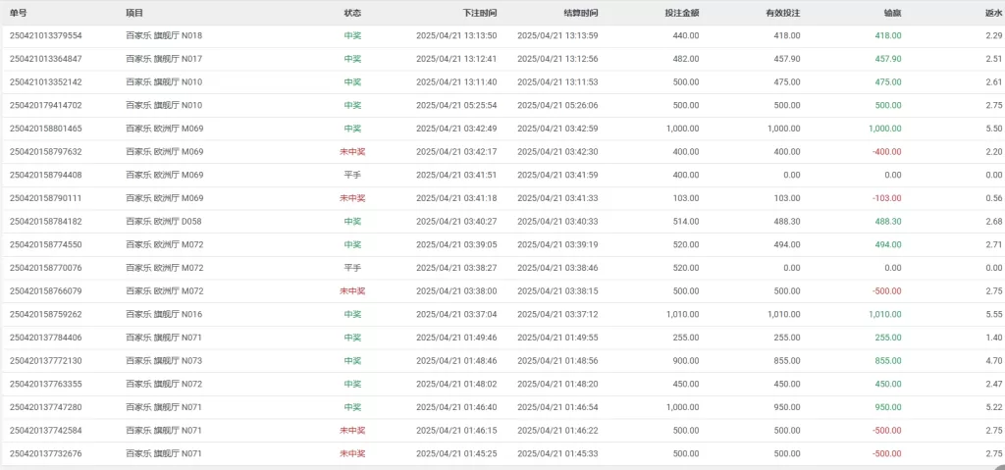Click the 单号 column header
Screen dimensions: 1005x470
pyautogui.click(x=18, y=13)
